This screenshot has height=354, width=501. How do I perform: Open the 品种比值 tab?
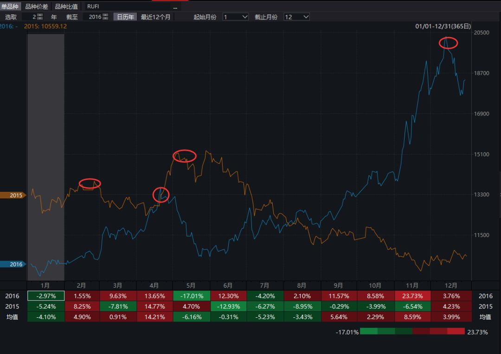(x=66, y=6)
